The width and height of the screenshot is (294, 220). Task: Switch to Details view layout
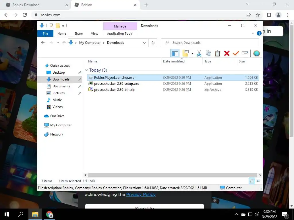[252, 181]
